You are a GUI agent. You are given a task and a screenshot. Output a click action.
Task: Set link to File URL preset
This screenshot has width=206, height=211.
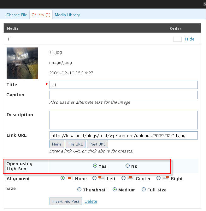[76, 144]
